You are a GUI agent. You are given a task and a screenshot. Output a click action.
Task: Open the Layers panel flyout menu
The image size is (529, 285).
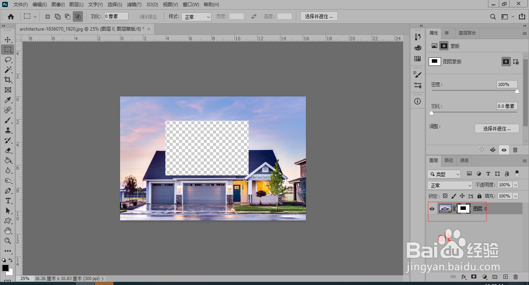coord(525,161)
